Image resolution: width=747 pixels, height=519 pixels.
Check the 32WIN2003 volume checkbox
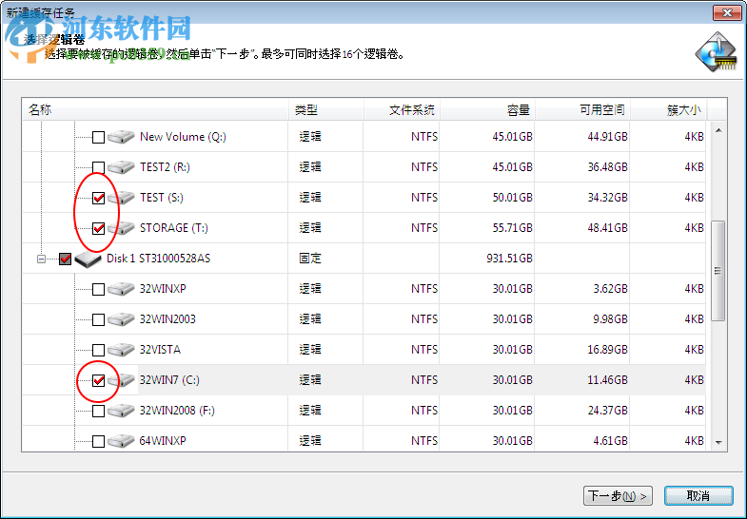pyautogui.click(x=98, y=319)
